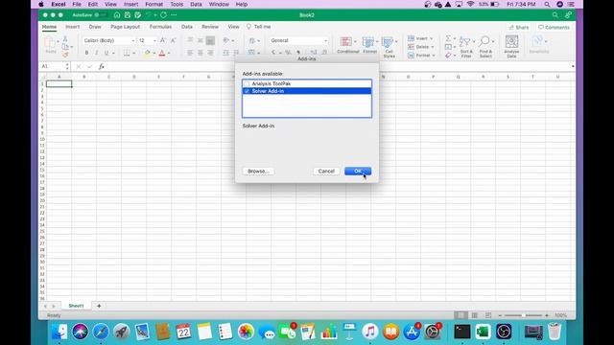Open the Window menu in menu bar

tap(219, 4)
